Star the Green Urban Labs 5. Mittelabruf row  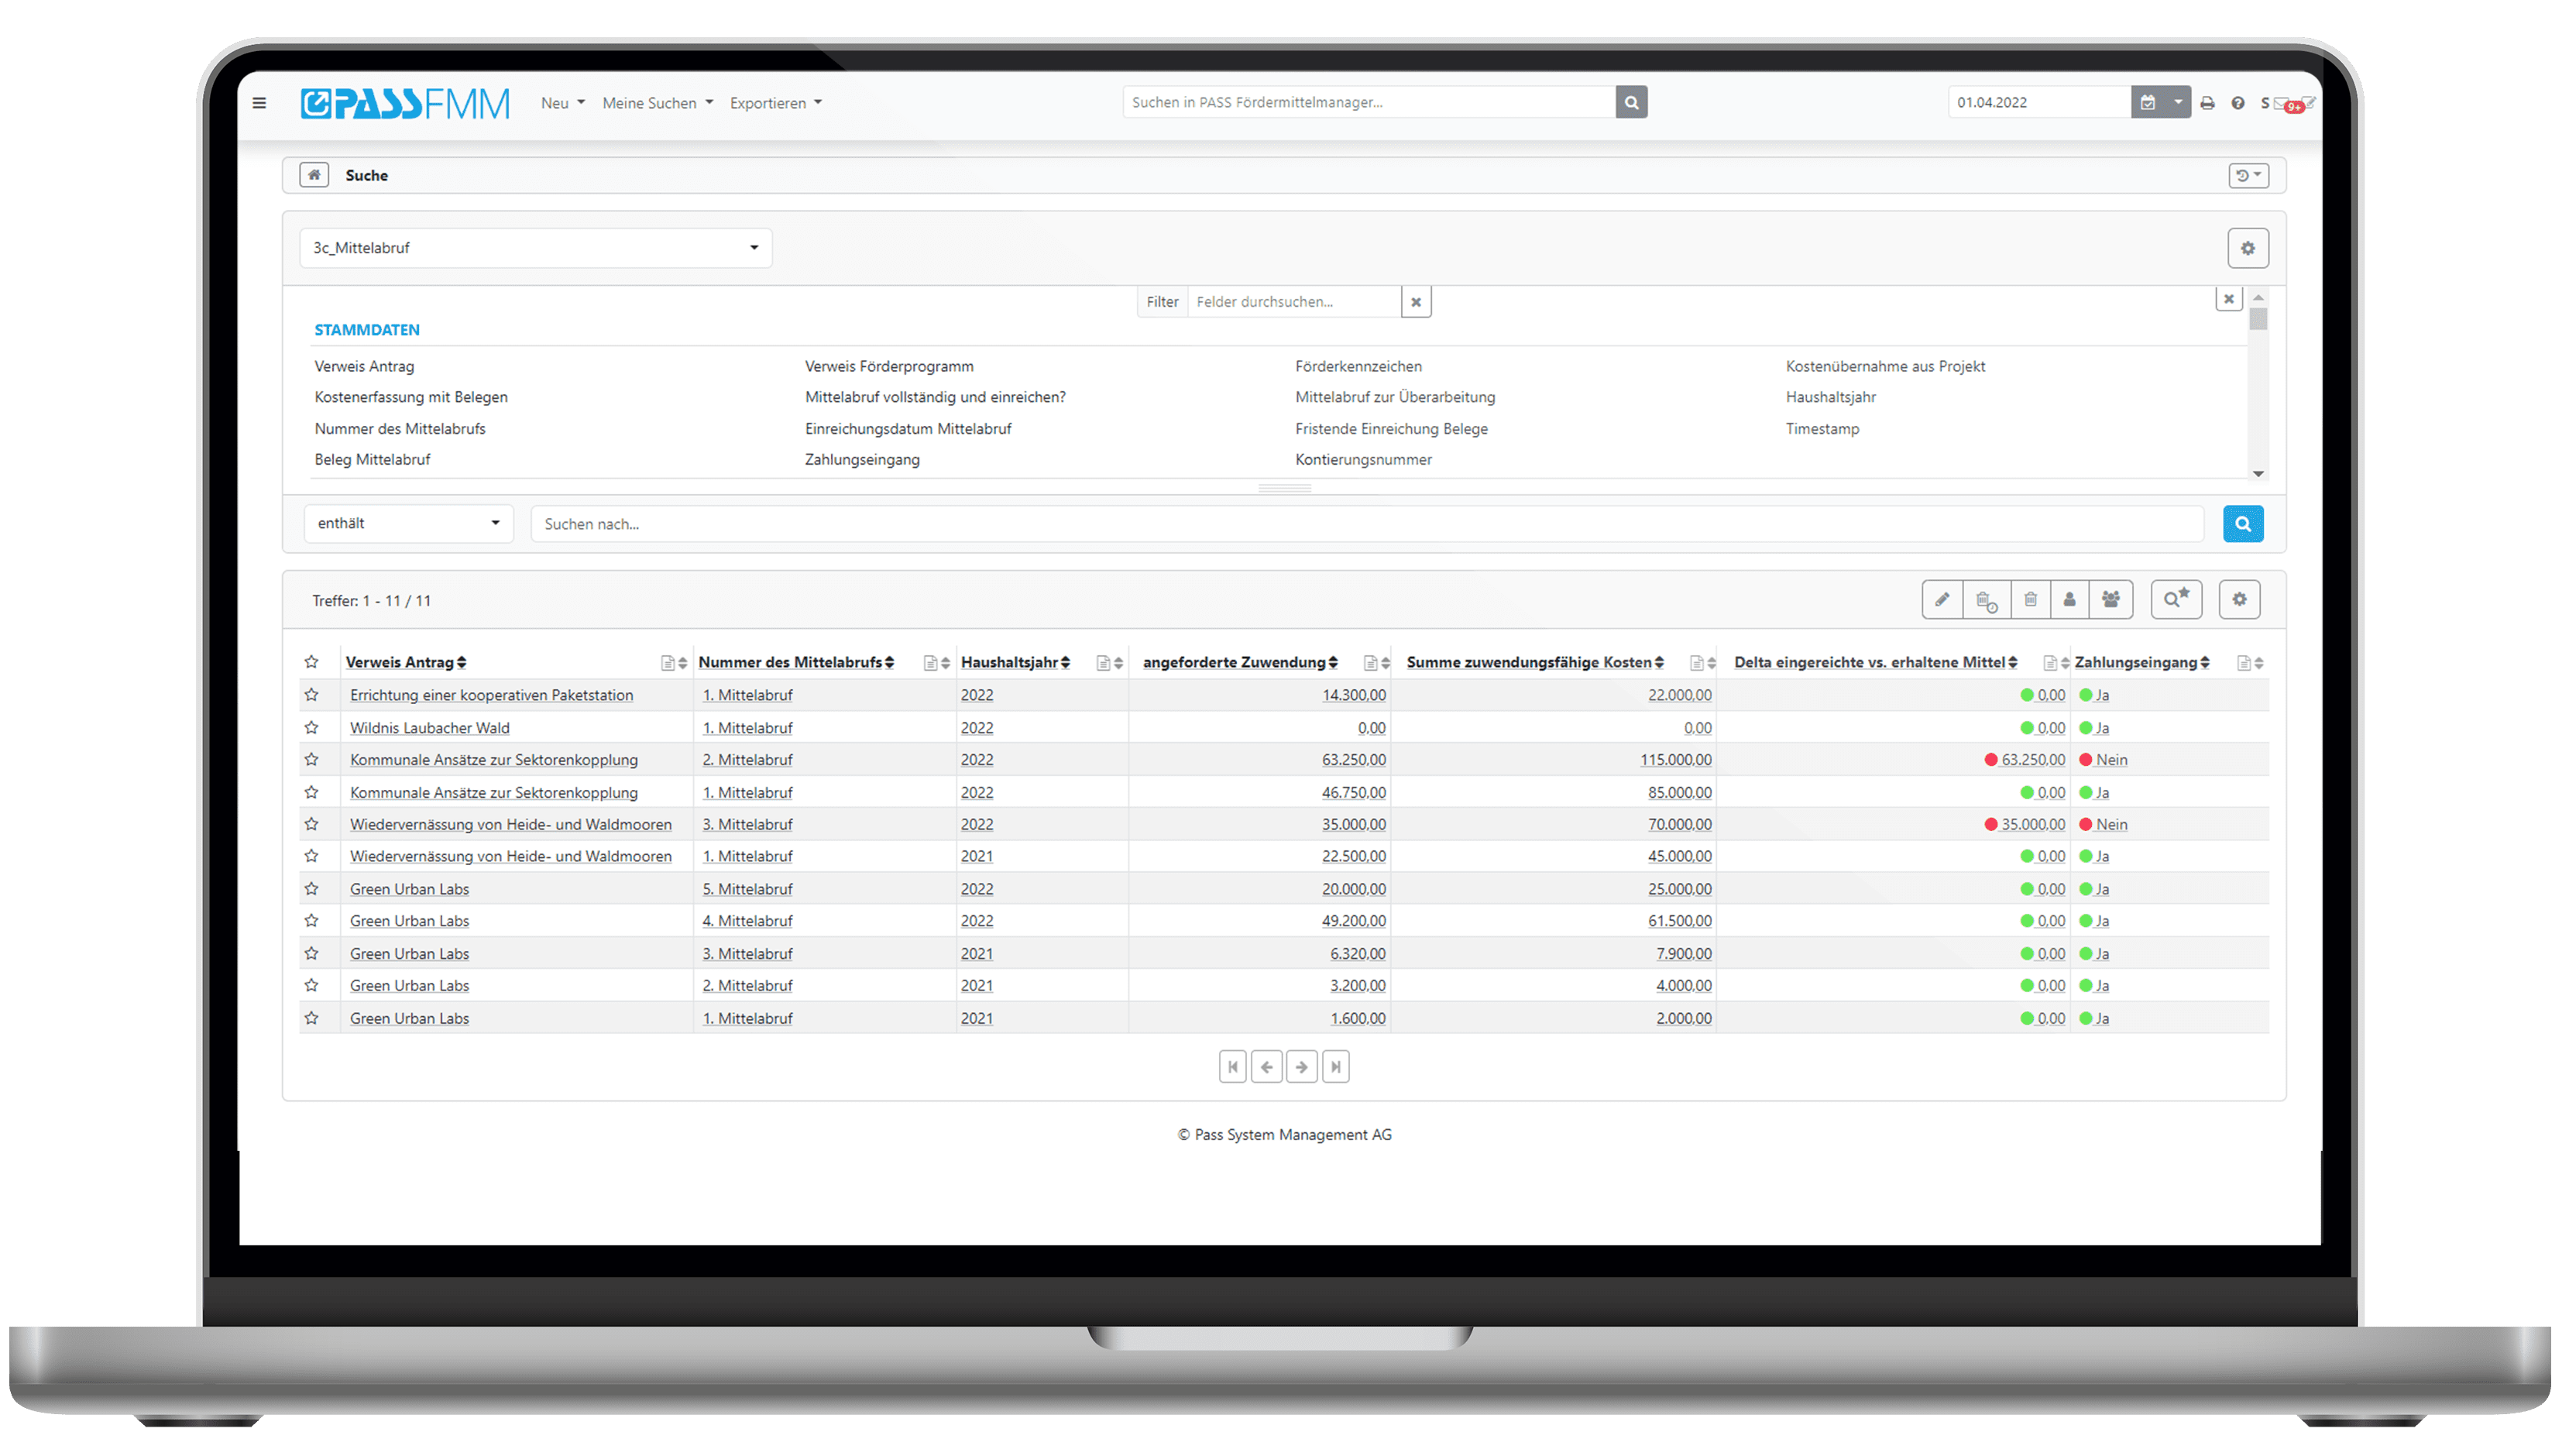pos(312,889)
